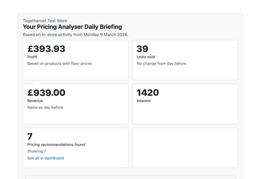Click 'No change from day before' text

click(x=161, y=64)
